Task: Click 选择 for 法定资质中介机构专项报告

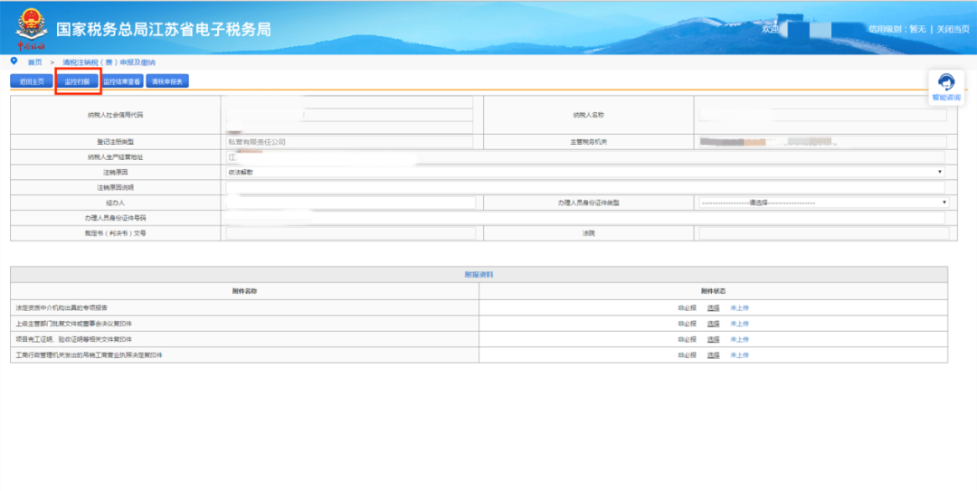Action: coord(714,307)
